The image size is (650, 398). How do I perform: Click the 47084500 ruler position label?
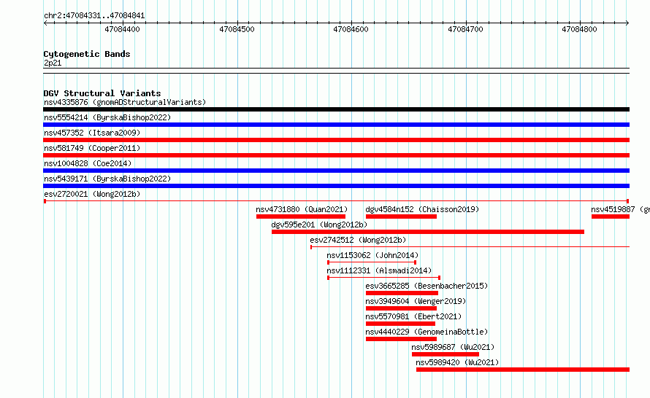click(237, 29)
